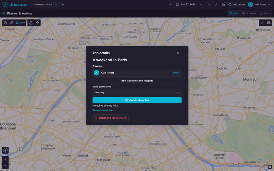Go to previous day arrow
Image resolution: width=274 pixels, height=171 pixels.
point(171,4)
